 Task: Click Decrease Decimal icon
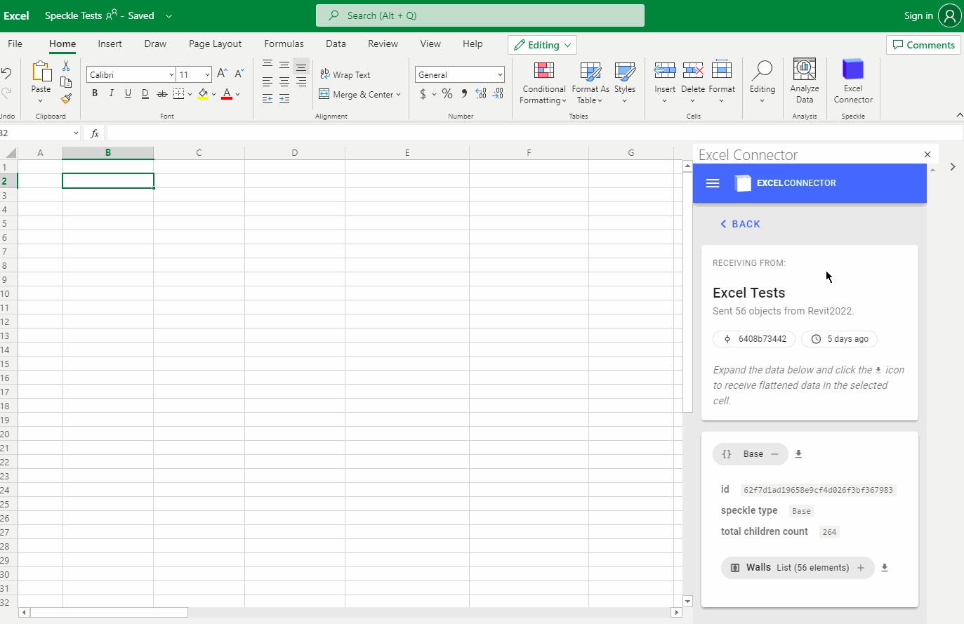pos(498,93)
